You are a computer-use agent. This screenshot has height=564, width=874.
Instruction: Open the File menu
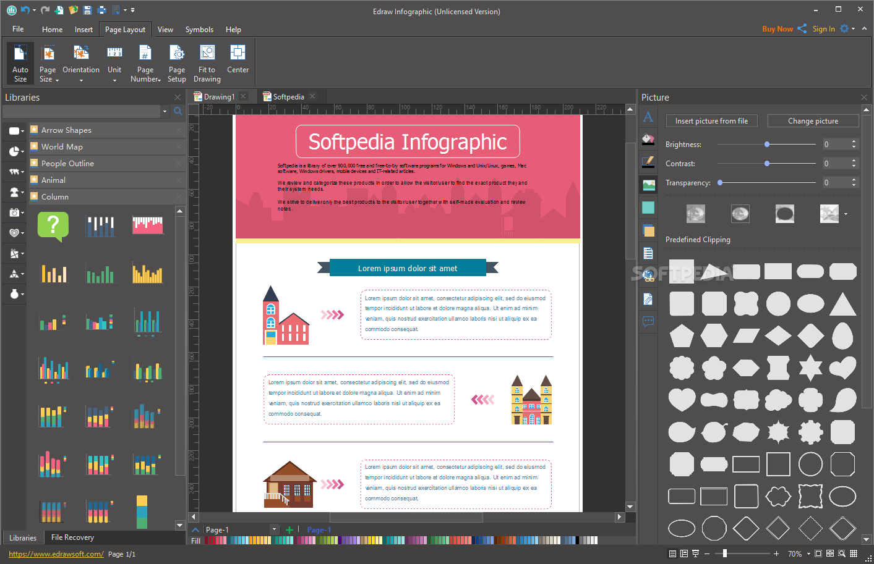point(18,29)
